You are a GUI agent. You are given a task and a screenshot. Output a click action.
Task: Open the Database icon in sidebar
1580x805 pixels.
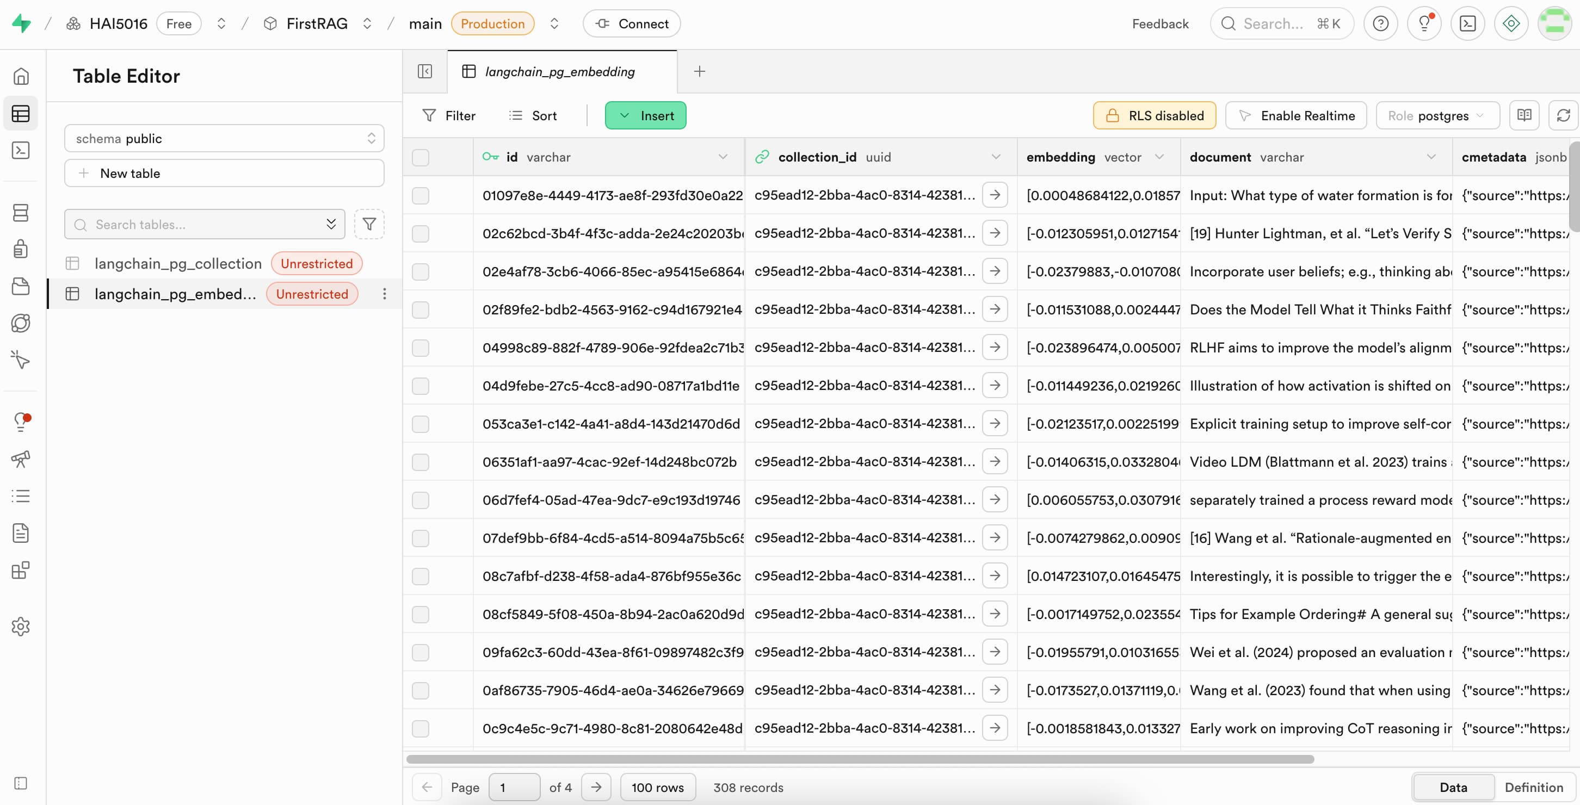point(21,212)
